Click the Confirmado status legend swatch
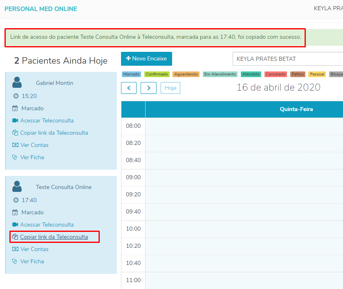 (x=157, y=74)
